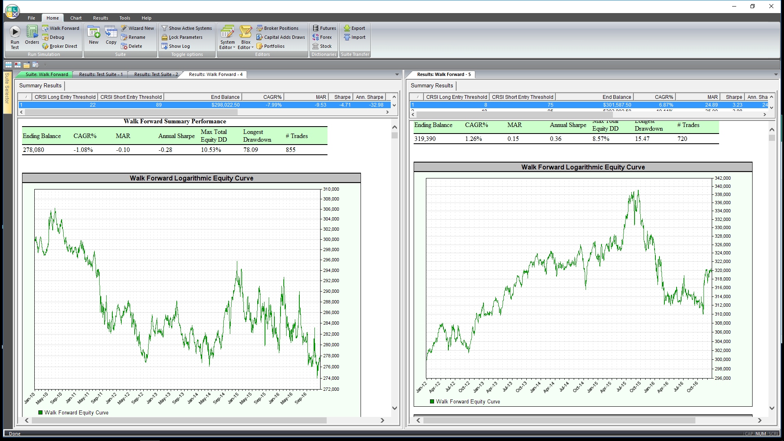
Task: Click Import in Suite Transfer
Action: click(354, 37)
